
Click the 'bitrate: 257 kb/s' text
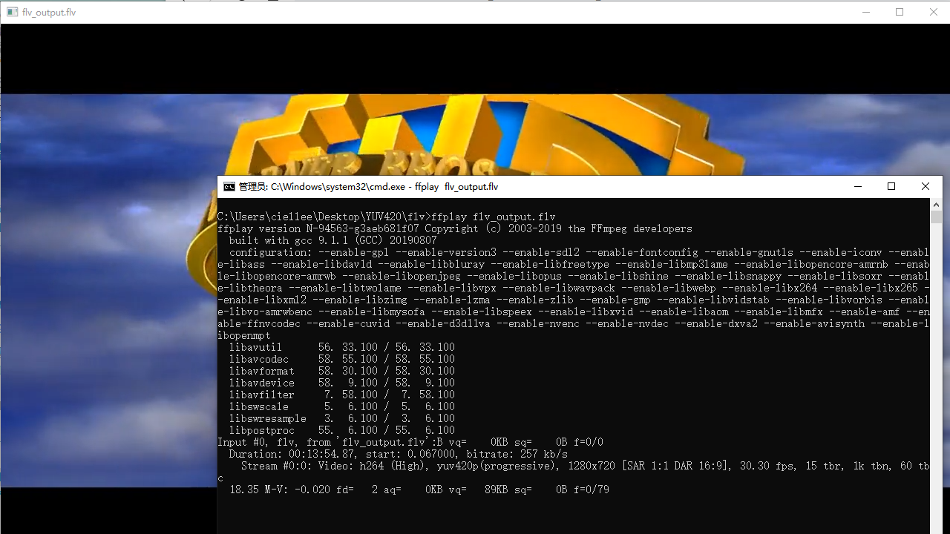[x=516, y=454]
